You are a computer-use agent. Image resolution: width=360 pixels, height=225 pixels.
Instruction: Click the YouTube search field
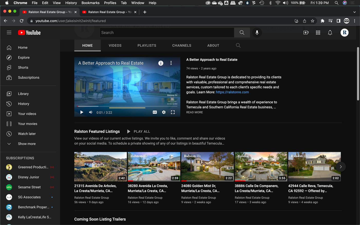[167, 33]
